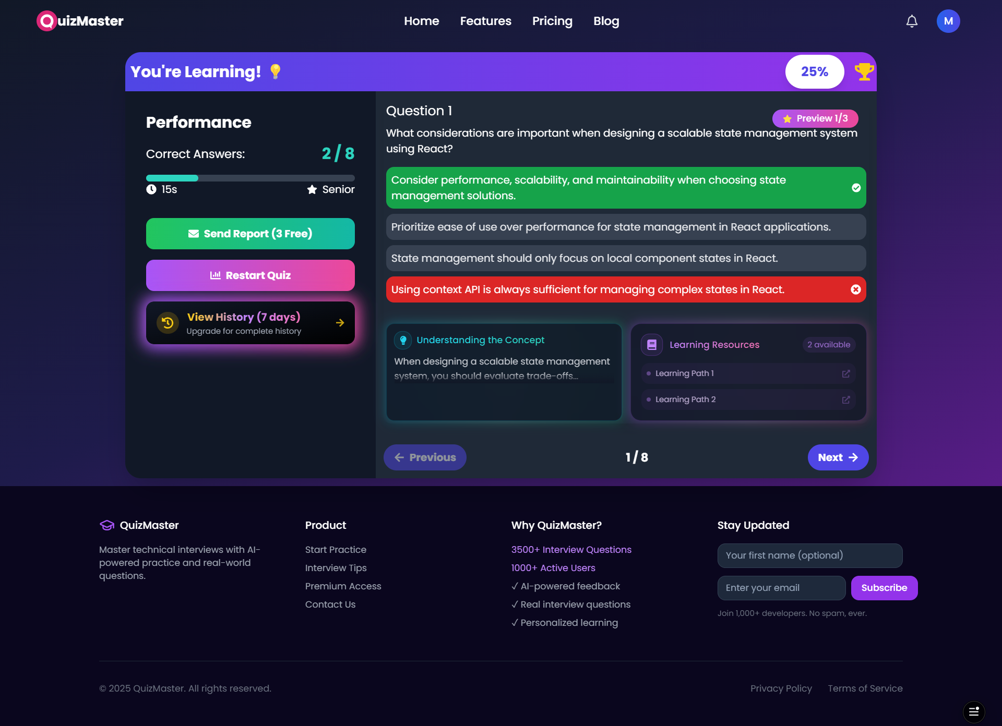Select answer Prioritize ease of use over performance
This screenshot has width=1002, height=726.
[626, 227]
